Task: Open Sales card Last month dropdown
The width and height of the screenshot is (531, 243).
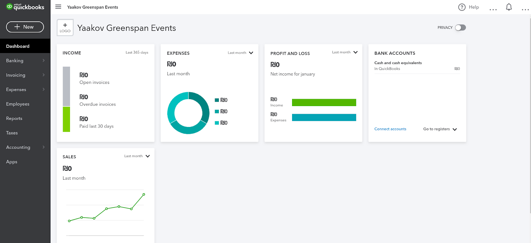Action: tap(137, 156)
